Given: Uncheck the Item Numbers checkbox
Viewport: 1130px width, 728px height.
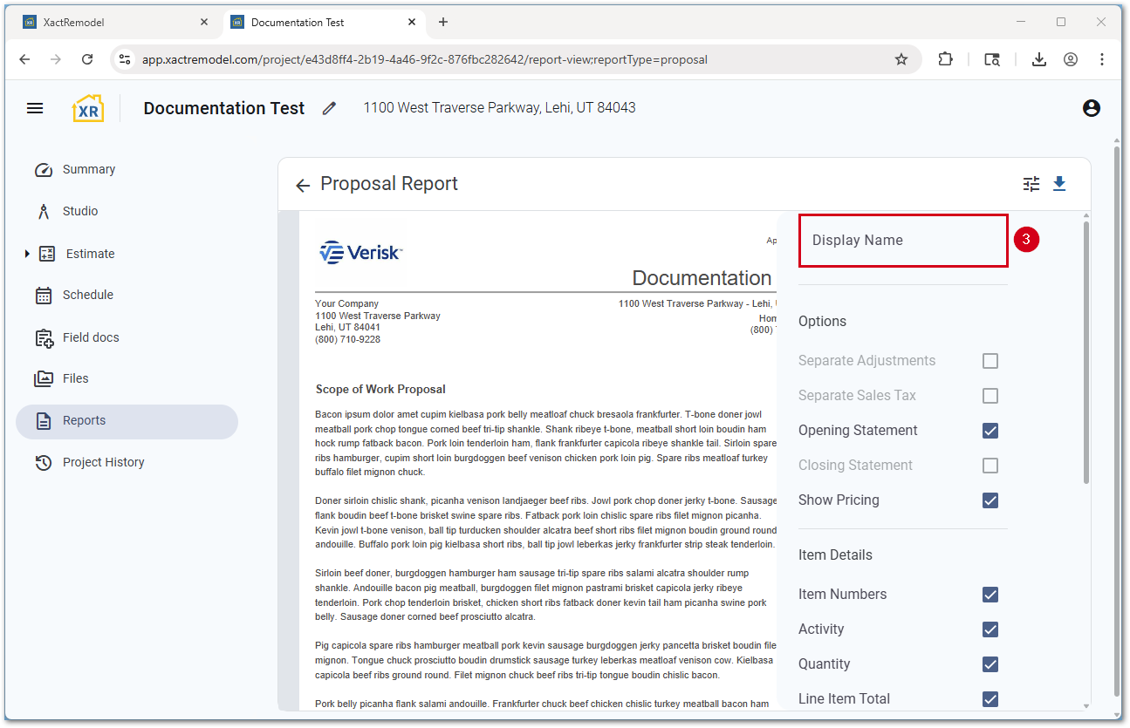Looking at the screenshot, I should (990, 595).
